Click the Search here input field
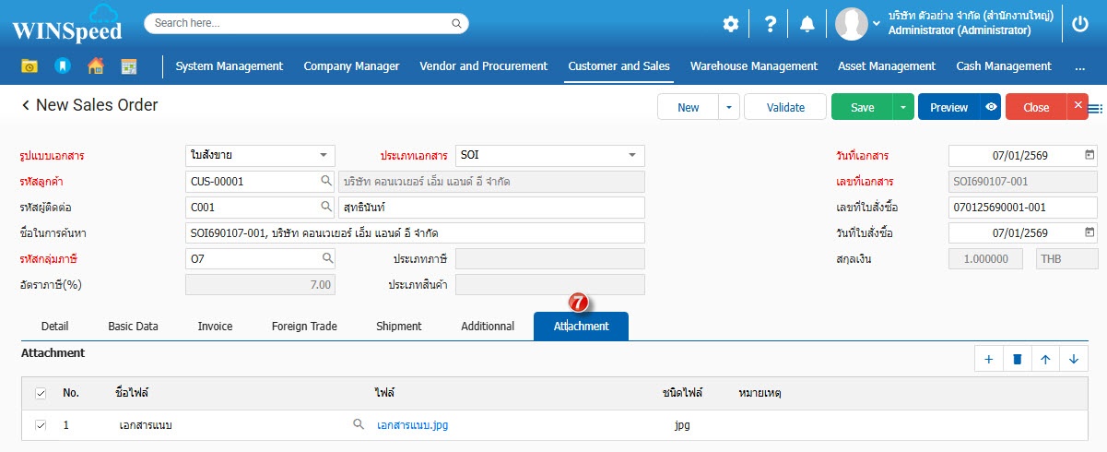The image size is (1107, 452). pos(300,23)
